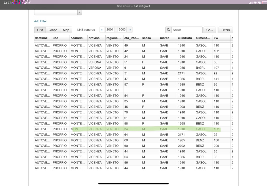Select age cell 47
Screen dimensions: 267x186
132,79
